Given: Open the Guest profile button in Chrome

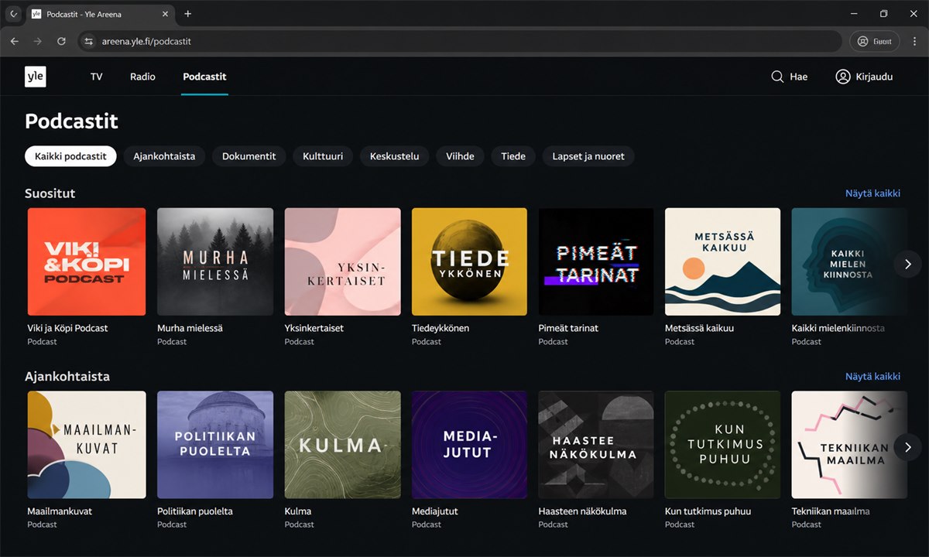Looking at the screenshot, I should [x=874, y=41].
